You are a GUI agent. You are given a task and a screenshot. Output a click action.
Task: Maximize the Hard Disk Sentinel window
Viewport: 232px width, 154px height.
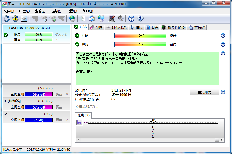(213, 3)
